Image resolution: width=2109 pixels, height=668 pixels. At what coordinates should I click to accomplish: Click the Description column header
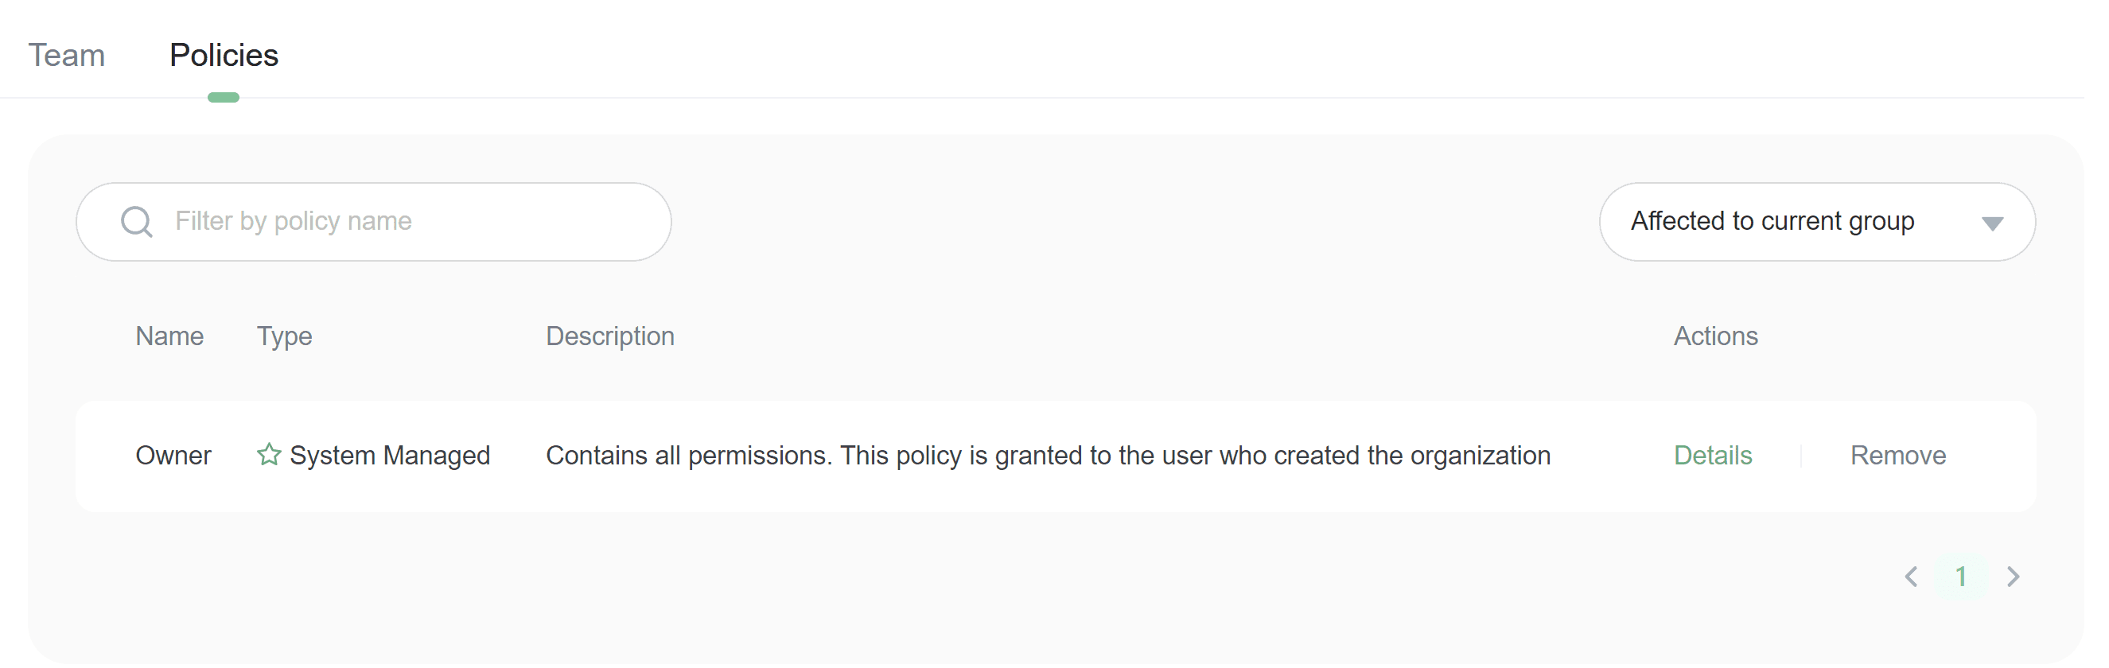[610, 336]
